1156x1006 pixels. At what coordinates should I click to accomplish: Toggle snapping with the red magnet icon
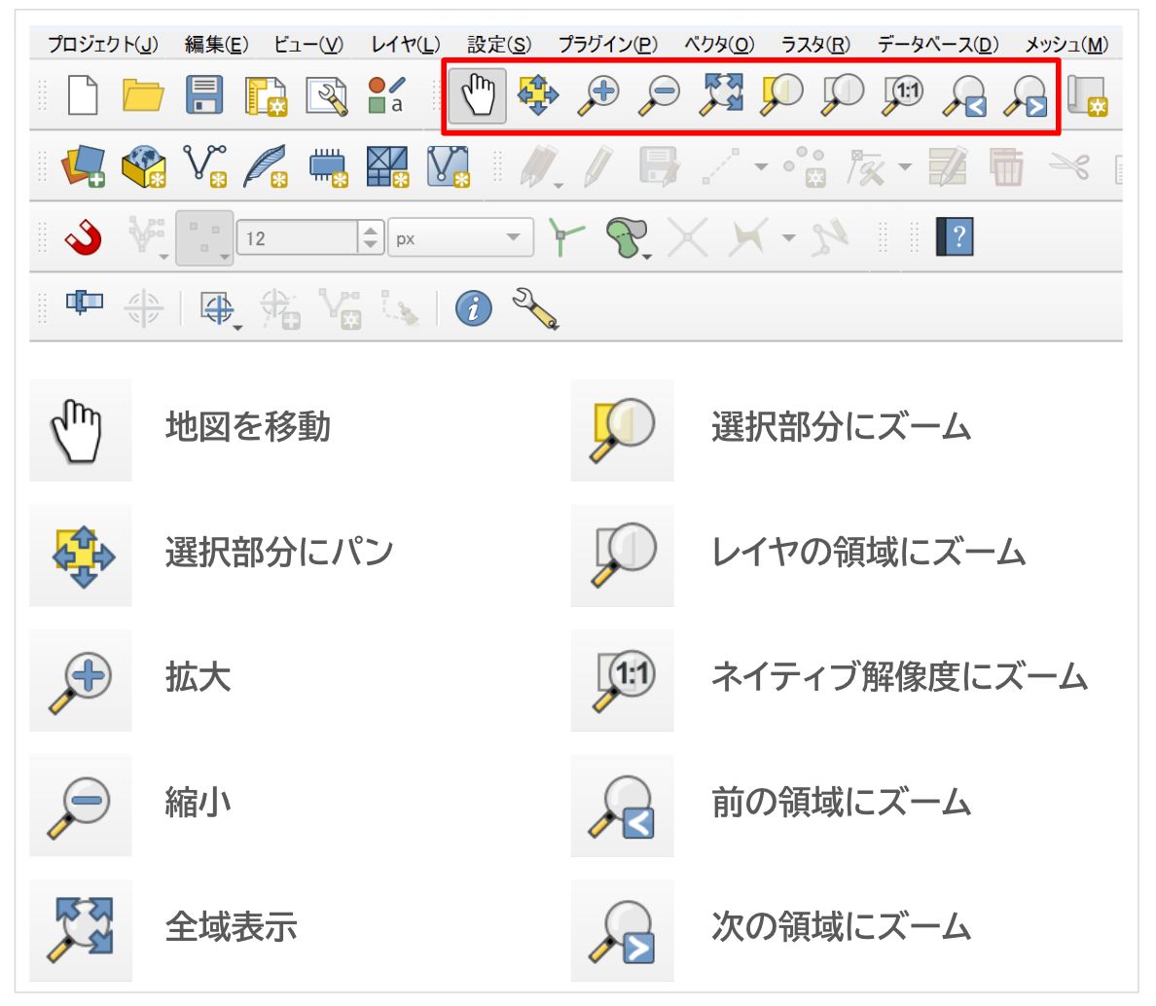pos(84,236)
